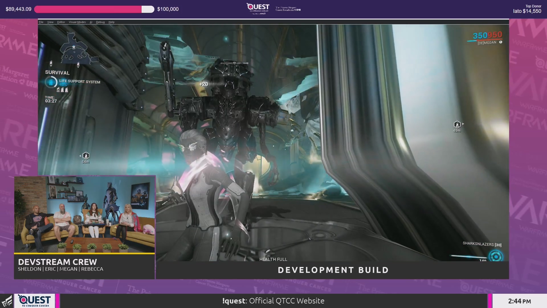
Task: Click the life support capsule icons row
Action: coord(62,90)
